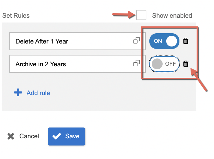Trash the Archive in 2 Years rule
Screen dimensions: 214x159
pos(186,64)
